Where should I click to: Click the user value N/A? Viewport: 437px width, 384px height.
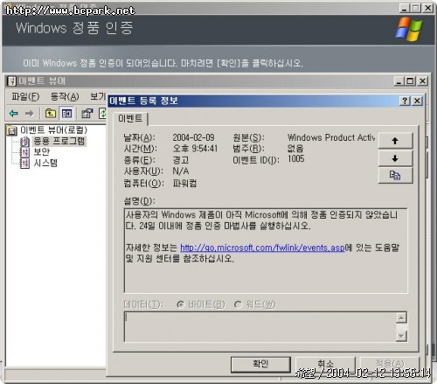point(181,171)
